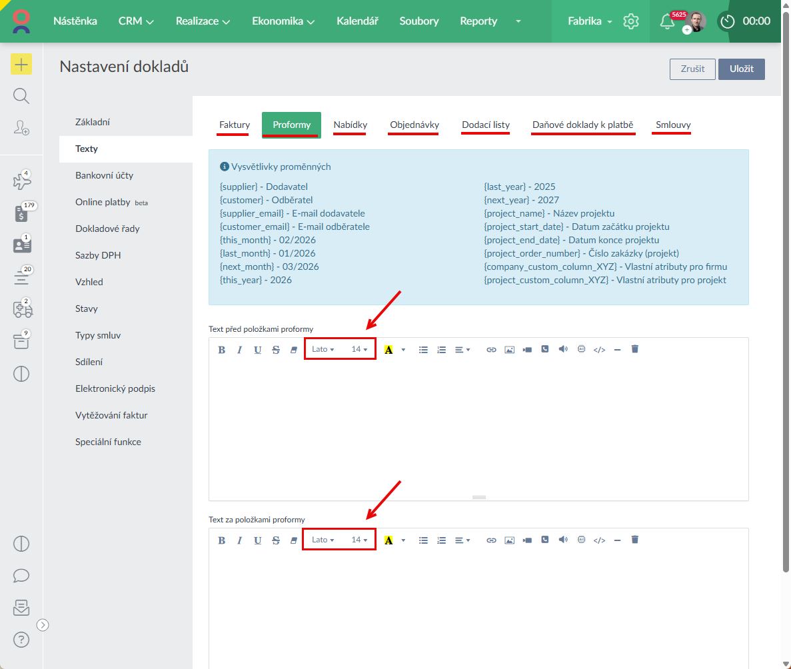Open search from left sidebar
The image size is (791, 669).
tap(21, 97)
